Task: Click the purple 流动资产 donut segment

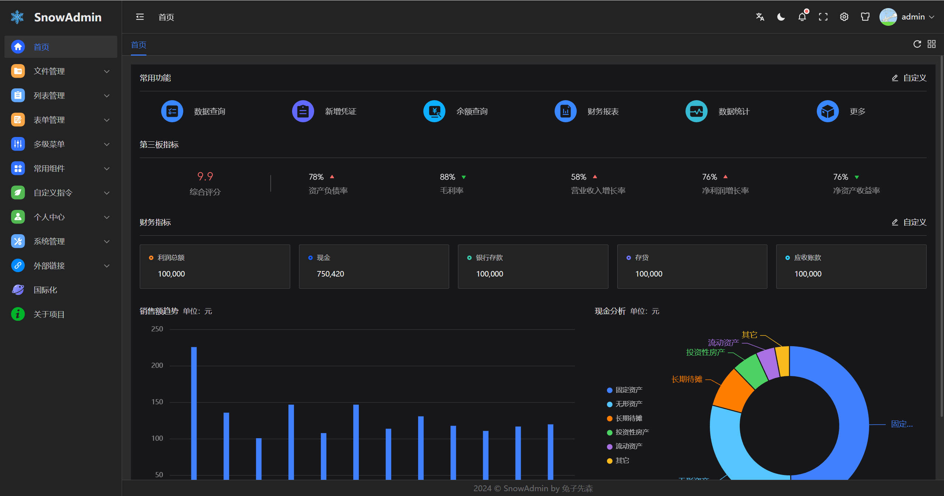Action: tap(769, 363)
